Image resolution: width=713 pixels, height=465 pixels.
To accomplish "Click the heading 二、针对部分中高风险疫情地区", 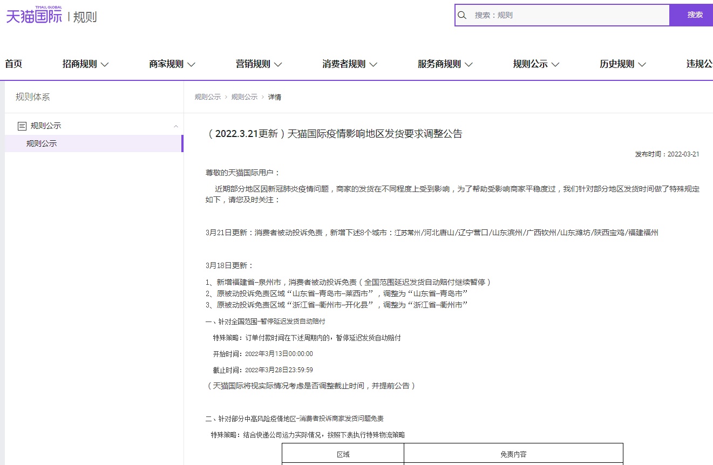I will tap(295, 419).
